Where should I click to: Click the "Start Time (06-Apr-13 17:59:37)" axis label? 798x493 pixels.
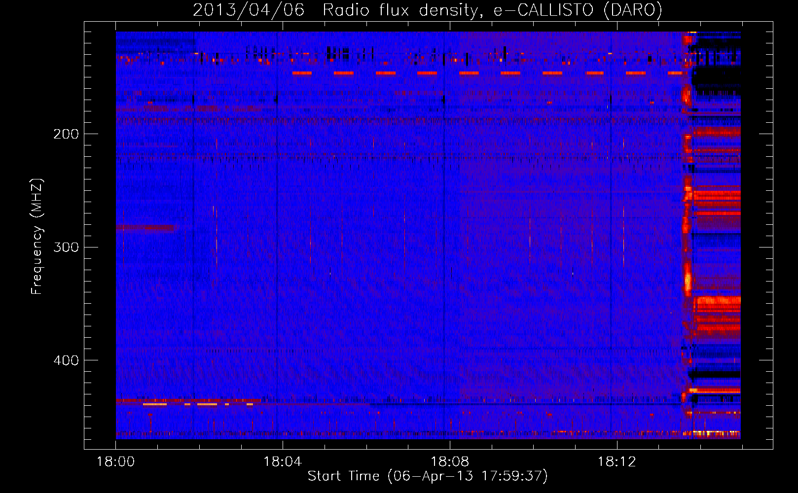coord(428,476)
